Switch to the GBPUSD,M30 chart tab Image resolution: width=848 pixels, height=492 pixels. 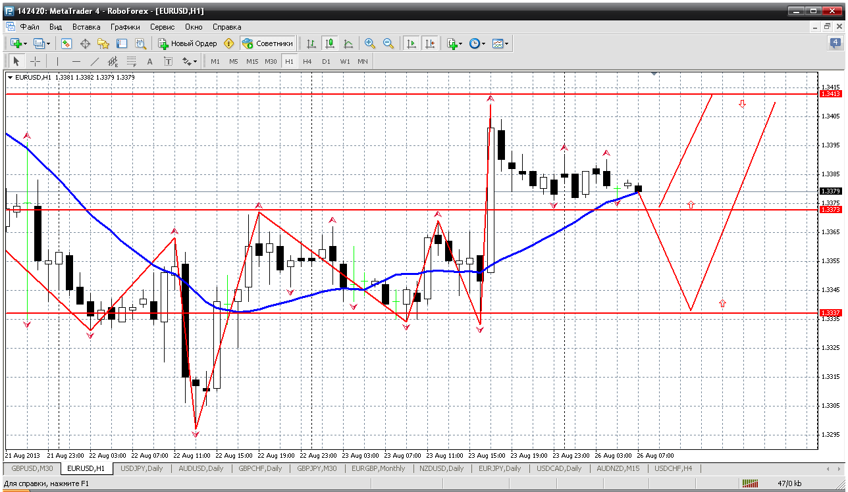[x=32, y=468]
